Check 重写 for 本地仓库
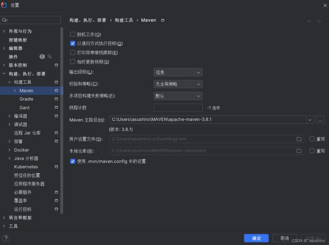The height and width of the screenshot is (245, 329). click(312, 151)
